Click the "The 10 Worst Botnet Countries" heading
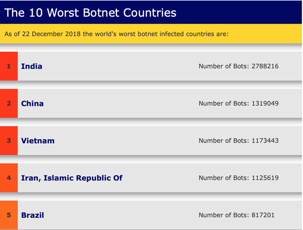This screenshot has width=303, height=230. point(90,12)
